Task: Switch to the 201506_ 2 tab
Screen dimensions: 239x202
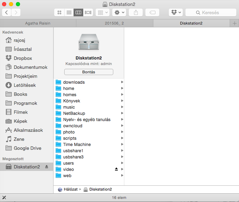Action: 114,23
